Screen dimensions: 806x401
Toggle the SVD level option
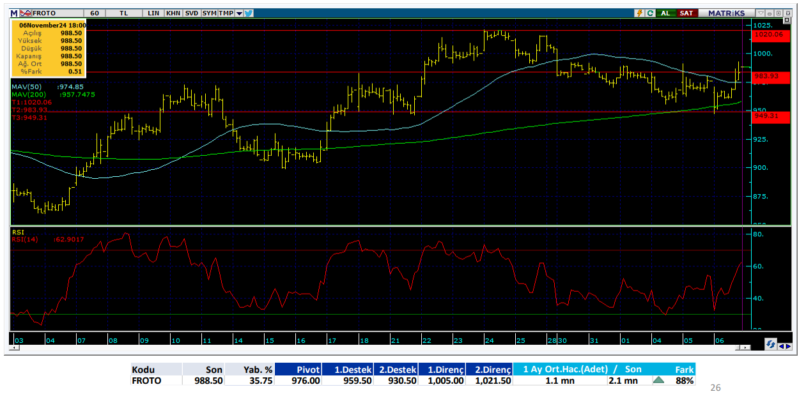click(x=190, y=13)
